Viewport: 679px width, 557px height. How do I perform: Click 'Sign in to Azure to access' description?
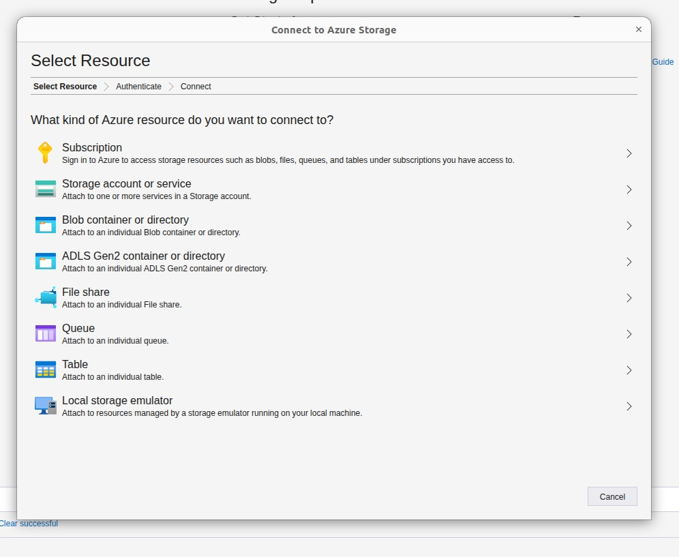pos(288,160)
